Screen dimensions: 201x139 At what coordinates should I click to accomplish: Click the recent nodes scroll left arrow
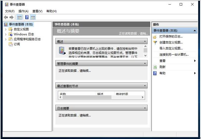[60, 97]
